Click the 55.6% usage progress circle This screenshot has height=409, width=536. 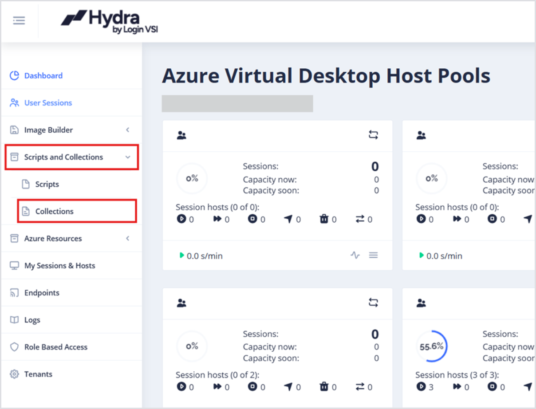tap(431, 346)
